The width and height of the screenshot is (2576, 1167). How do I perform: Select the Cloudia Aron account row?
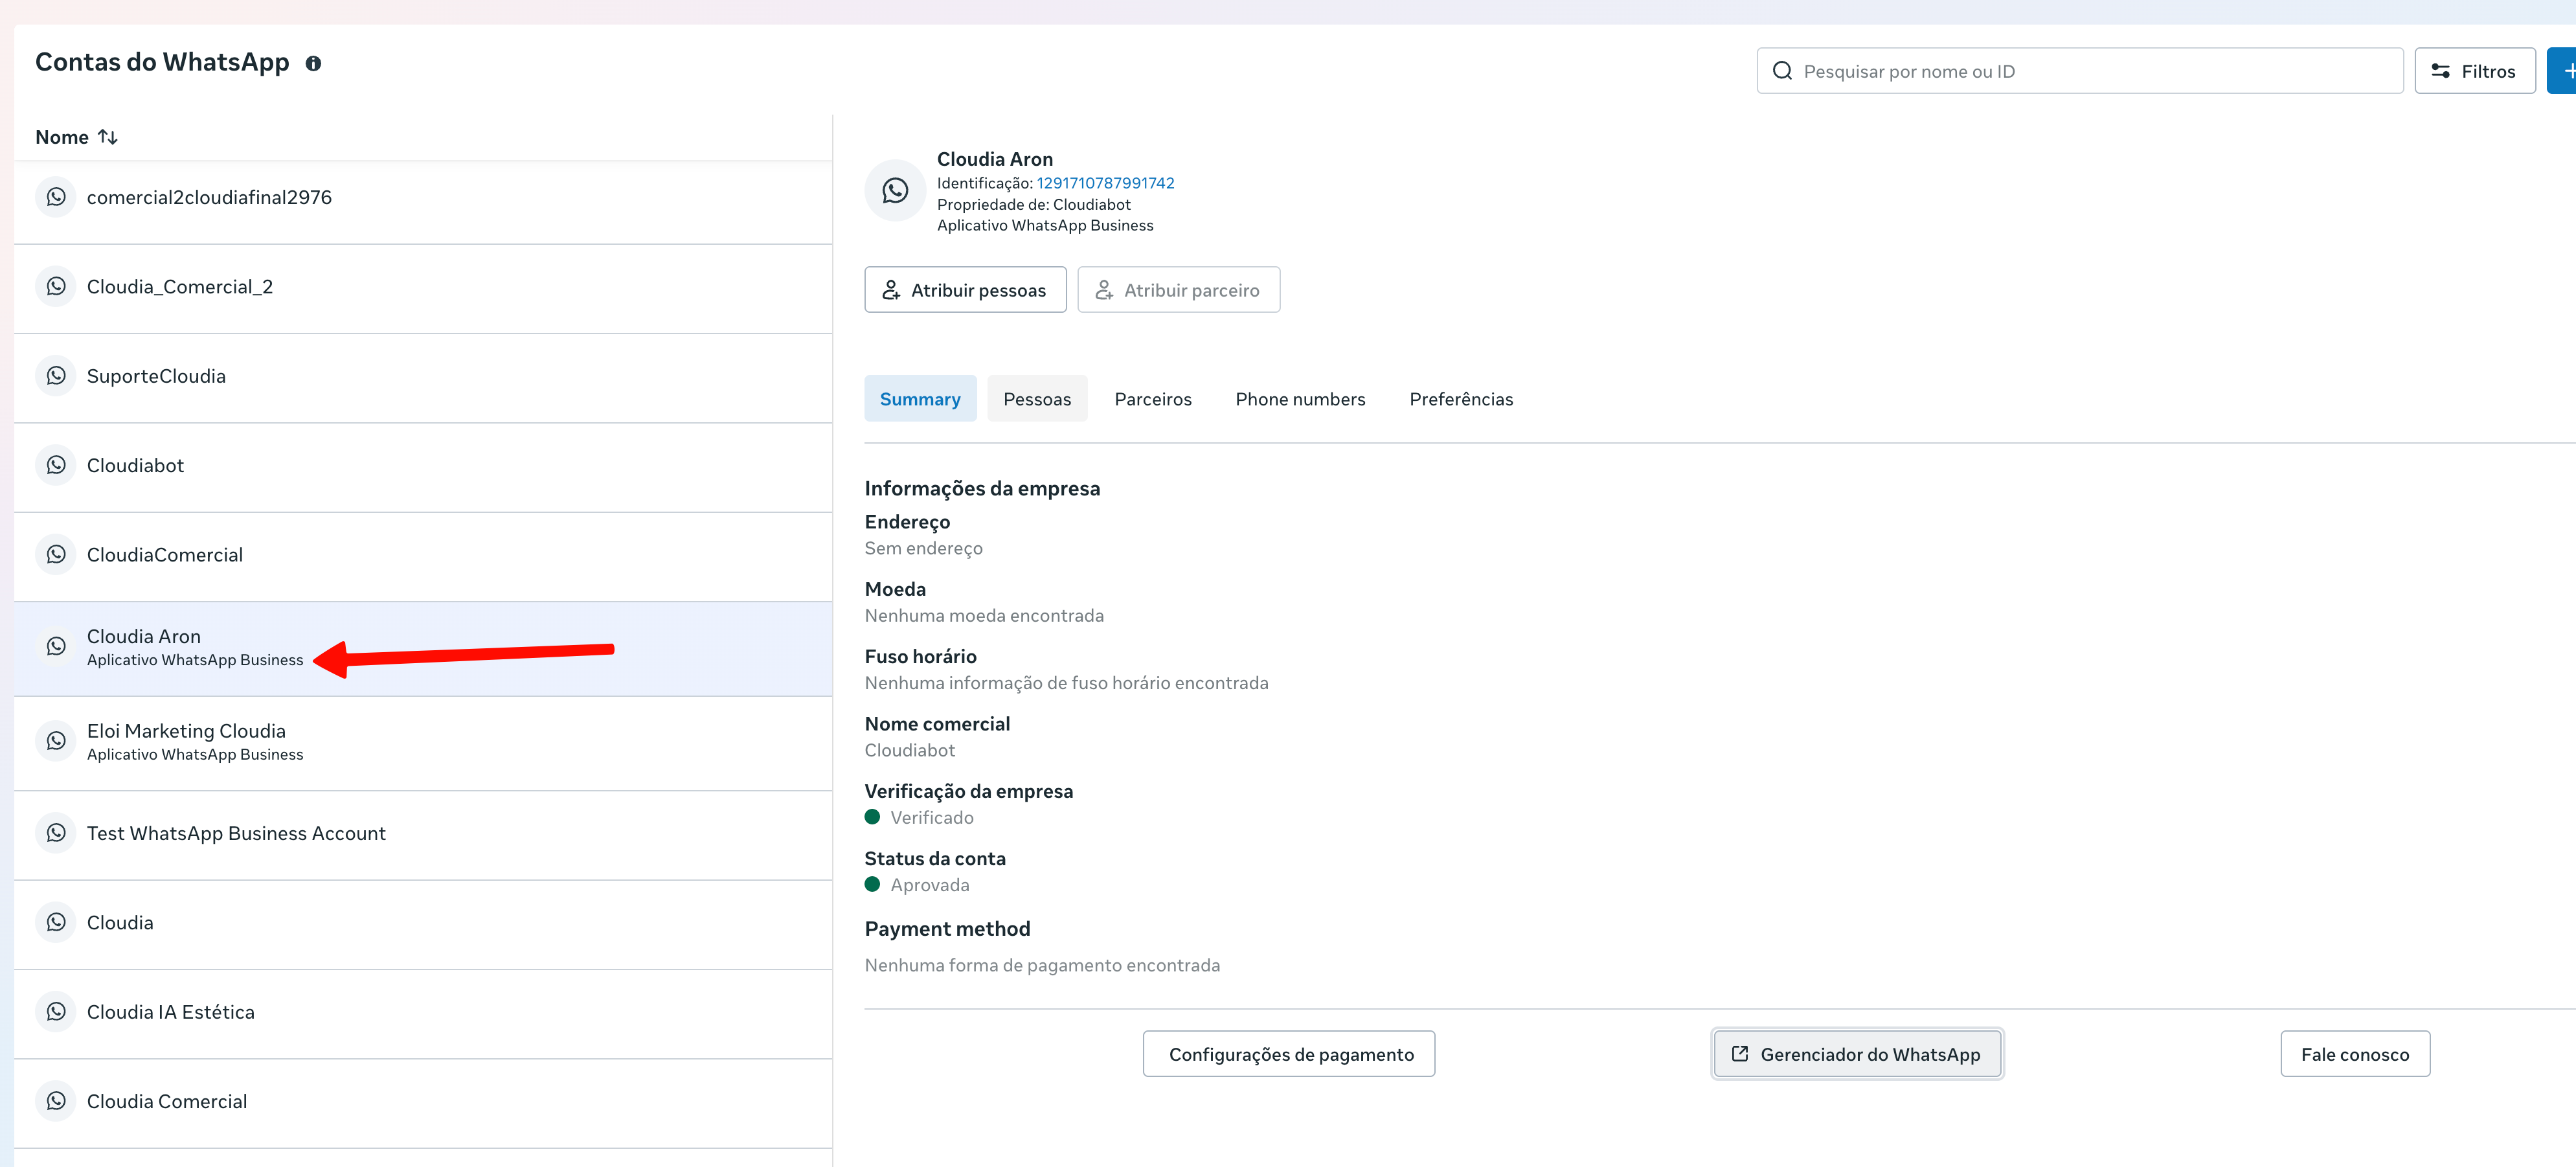click(423, 649)
